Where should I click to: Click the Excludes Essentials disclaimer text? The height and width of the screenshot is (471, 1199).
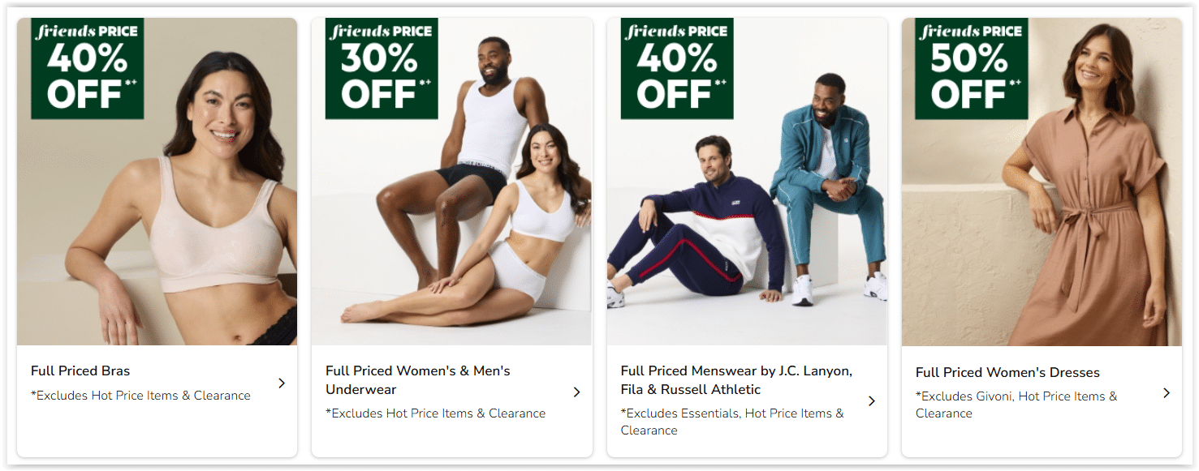[732, 422]
